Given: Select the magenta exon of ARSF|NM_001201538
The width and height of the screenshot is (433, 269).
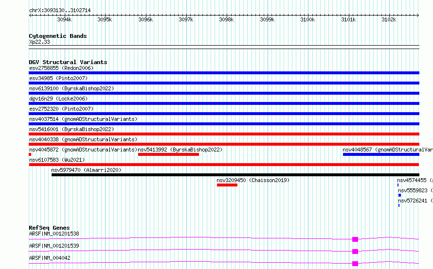Looking at the screenshot, I should [355, 239].
